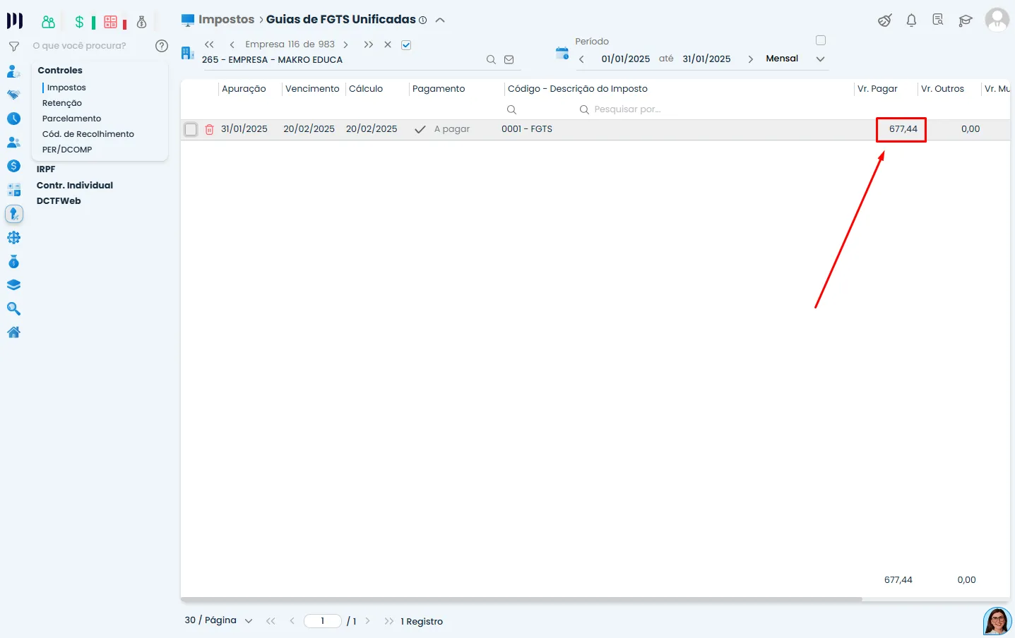Click the red trash icon in FGTS row
Viewport: 1015px width, 638px height.
click(x=209, y=130)
